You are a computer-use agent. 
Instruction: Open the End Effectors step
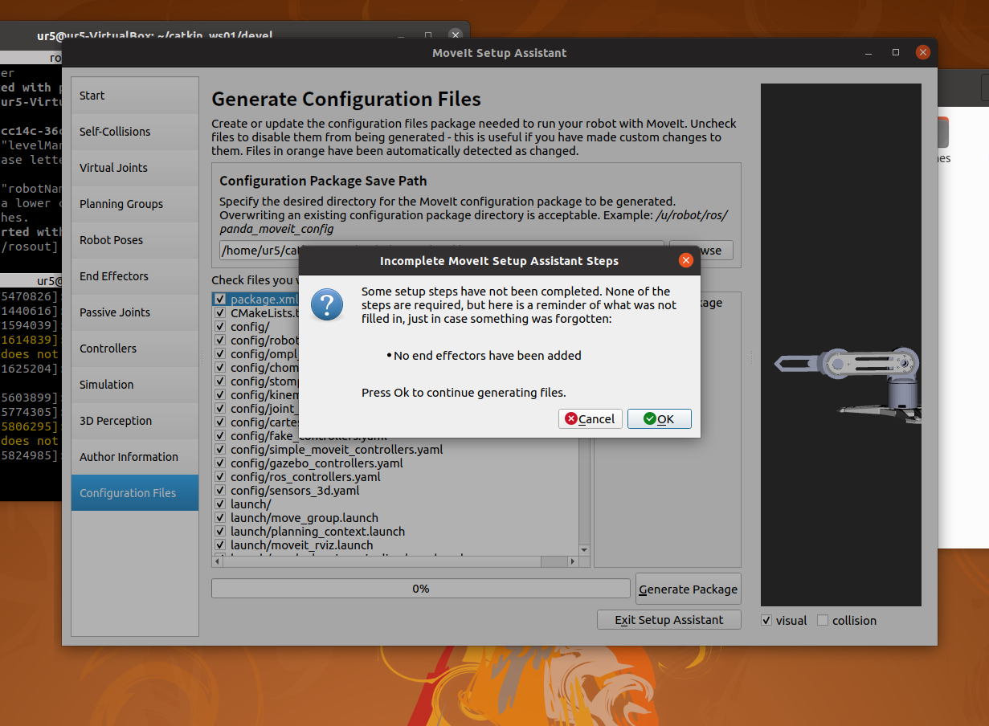click(x=134, y=276)
